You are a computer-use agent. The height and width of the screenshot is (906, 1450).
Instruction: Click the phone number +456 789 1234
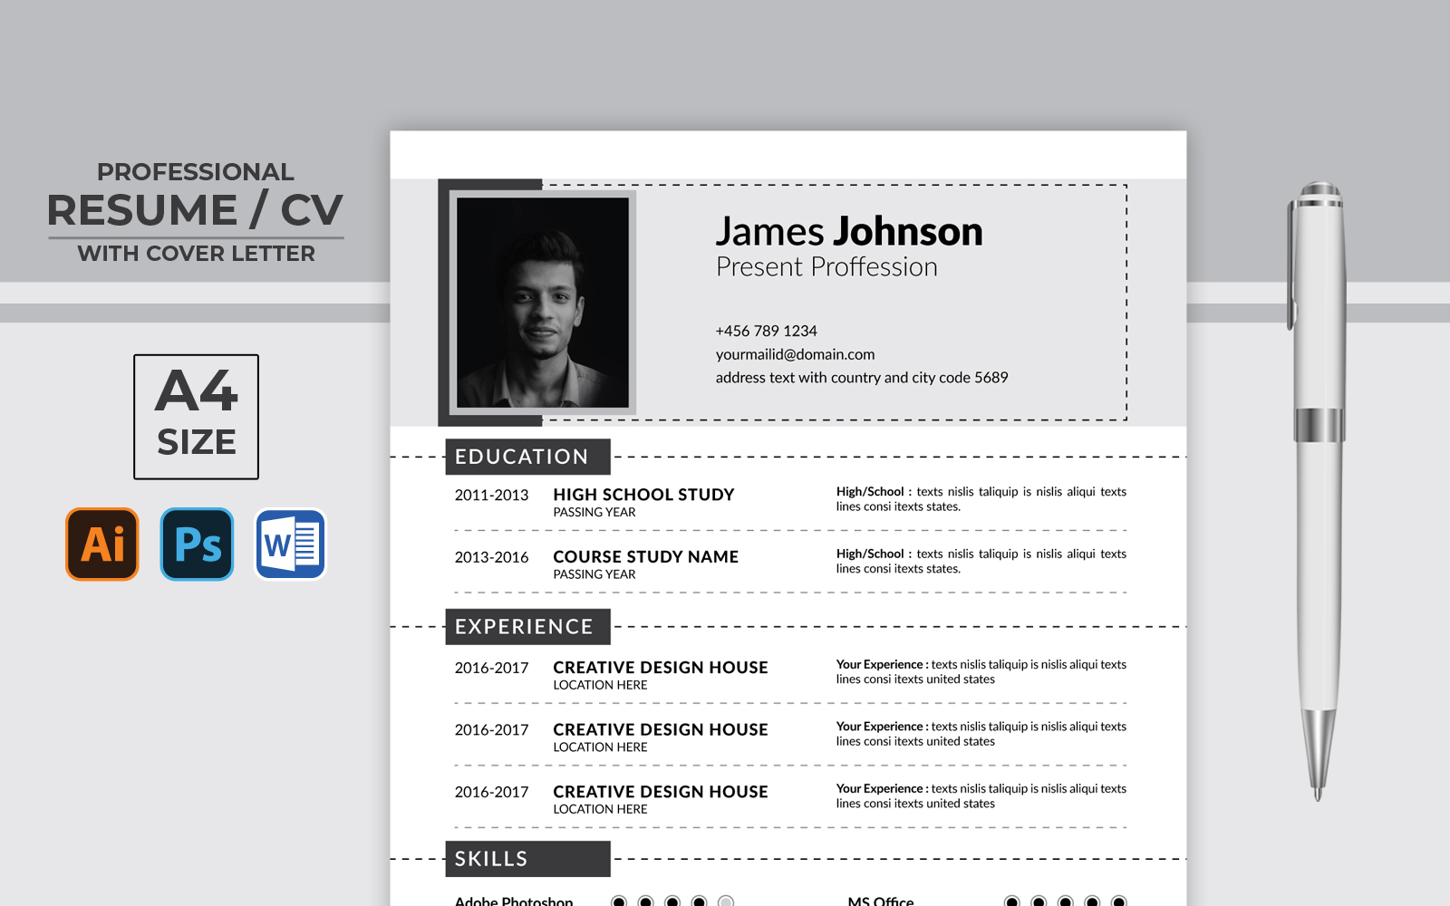click(x=766, y=331)
